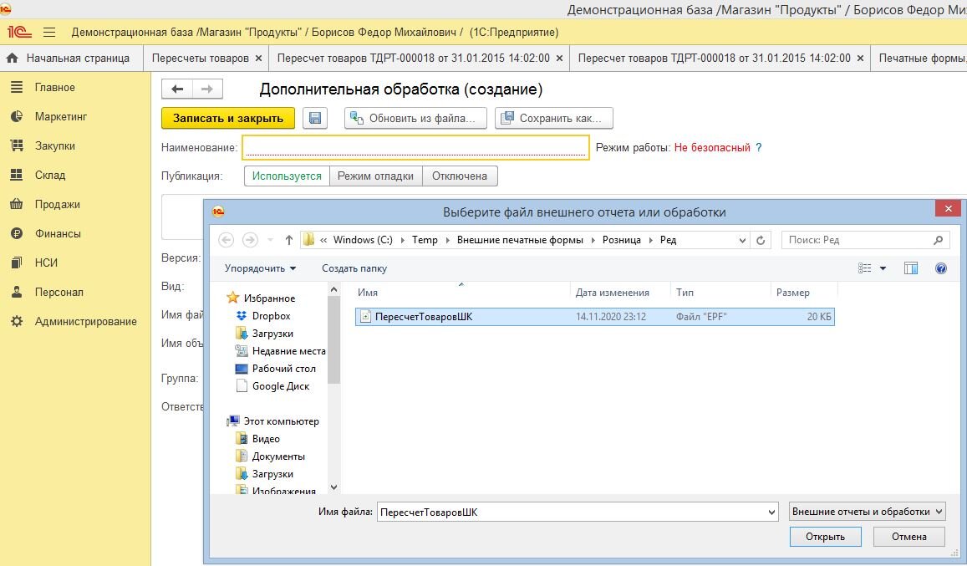The image size is (967, 566).
Task: Click the Персонал person icon
Action: [x=17, y=292]
